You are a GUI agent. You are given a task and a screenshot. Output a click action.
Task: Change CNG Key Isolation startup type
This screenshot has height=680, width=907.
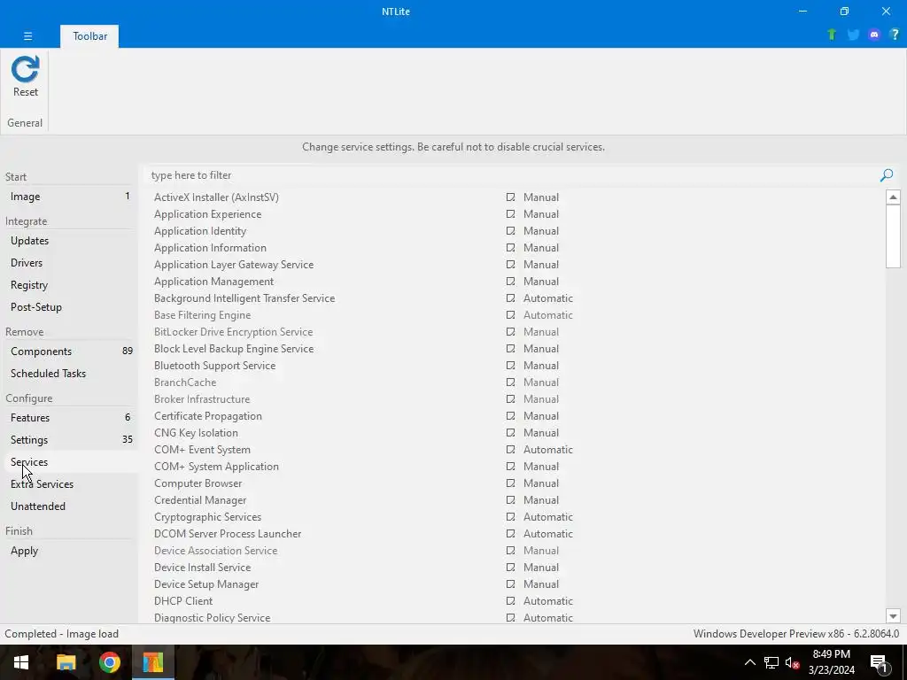point(541,432)
